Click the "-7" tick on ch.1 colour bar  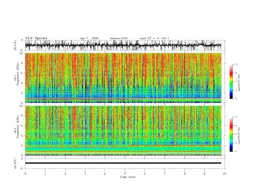235,99
